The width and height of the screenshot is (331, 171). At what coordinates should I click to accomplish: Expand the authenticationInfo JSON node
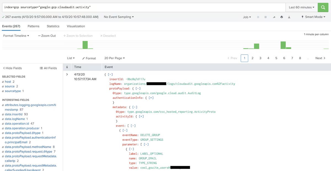pos(151,98)
